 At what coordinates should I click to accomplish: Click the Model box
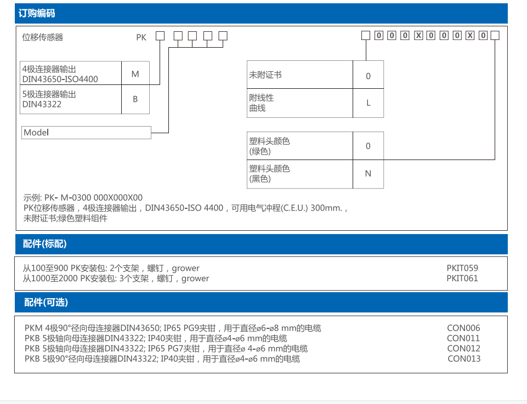tap(87, 133)
